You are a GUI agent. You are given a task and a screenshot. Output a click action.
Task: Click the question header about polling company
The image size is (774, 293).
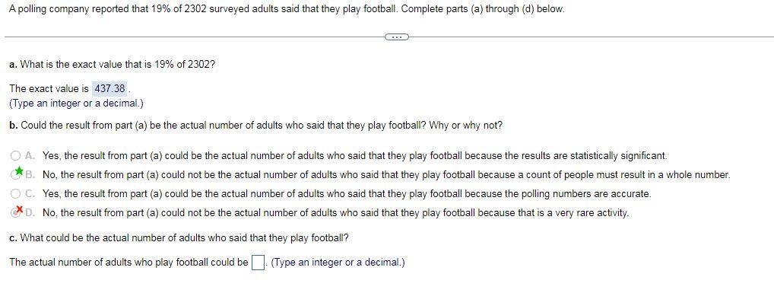(287, 9)
